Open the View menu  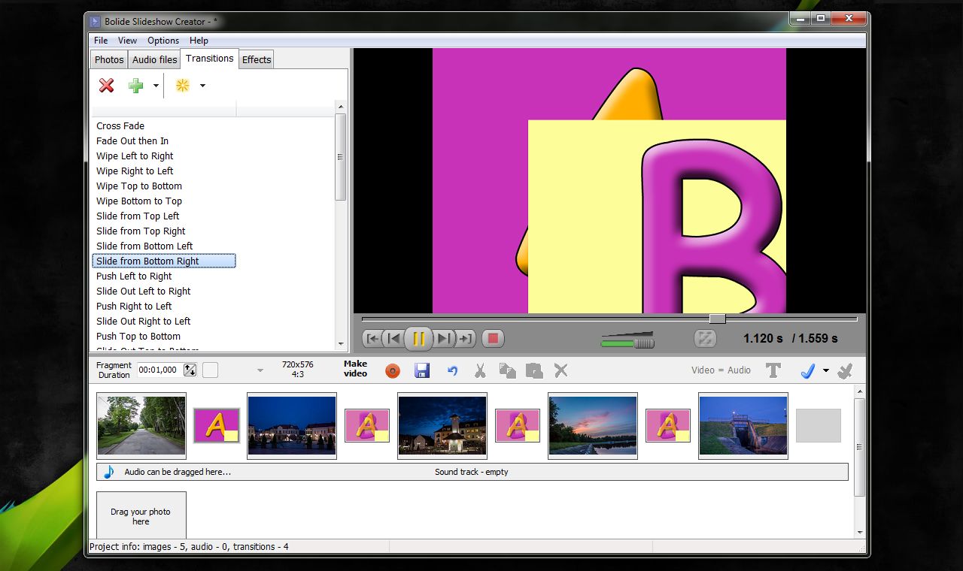(127, 41)
